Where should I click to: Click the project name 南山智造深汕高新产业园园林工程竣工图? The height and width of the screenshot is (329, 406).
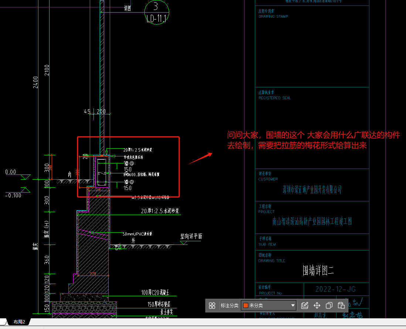[x=312, y=221]
